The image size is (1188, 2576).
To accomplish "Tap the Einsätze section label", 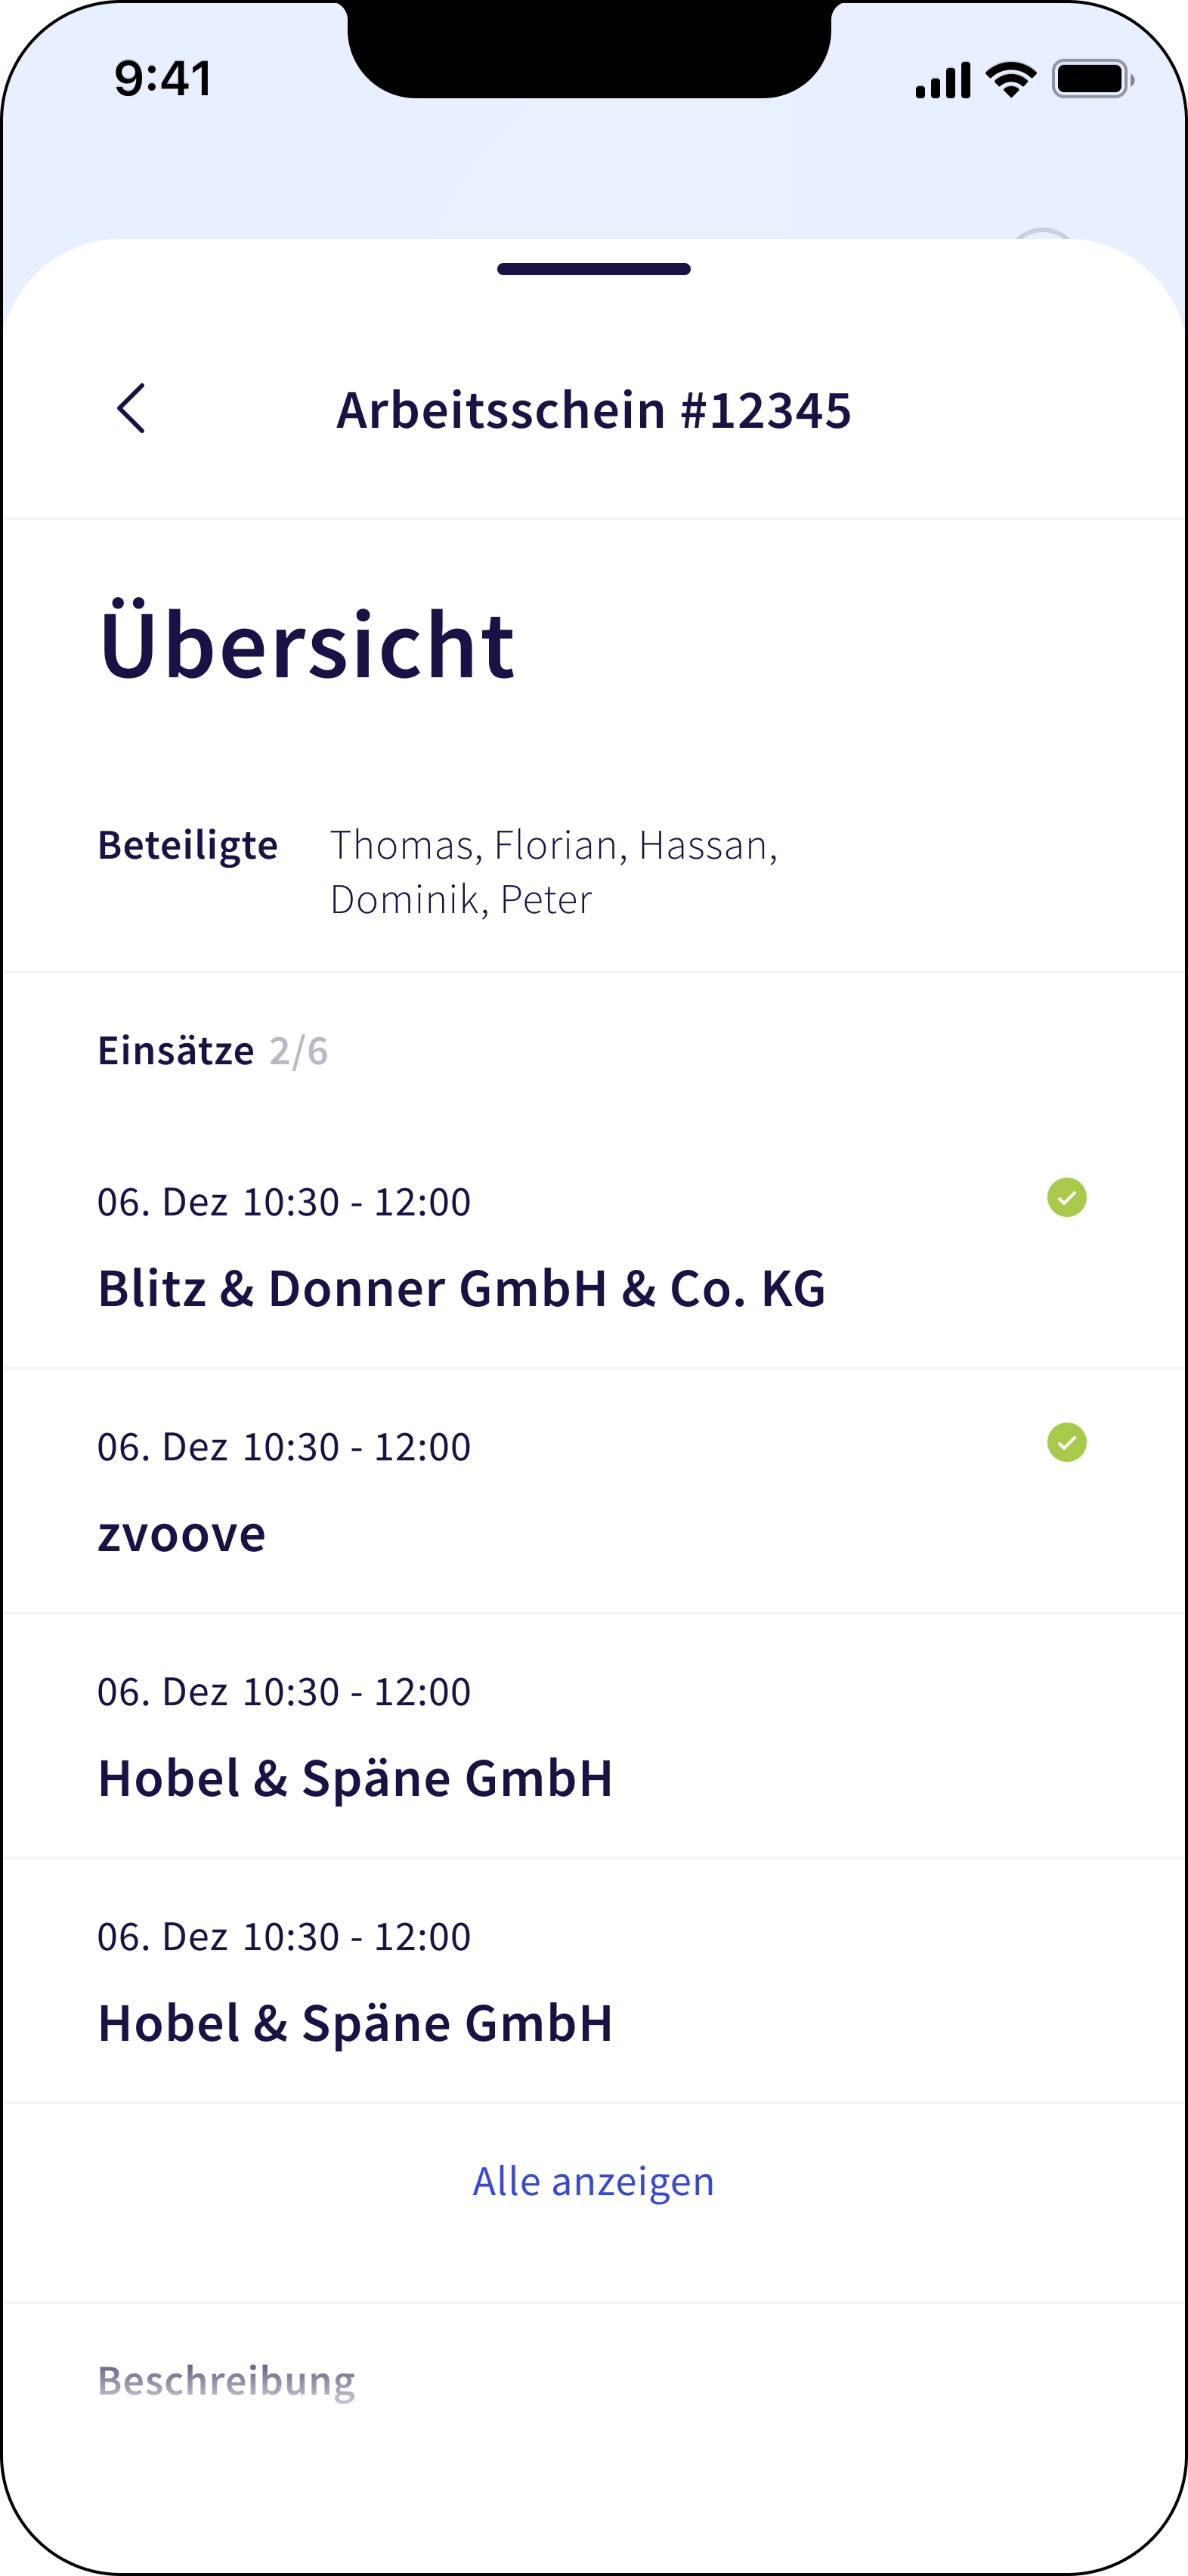I will (176, 1051).
